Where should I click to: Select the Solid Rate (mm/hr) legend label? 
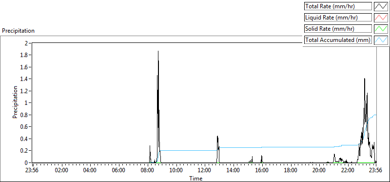338,29
